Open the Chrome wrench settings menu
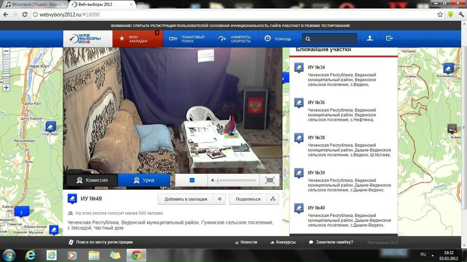This screenshot has height=262, width=467. pos(461,14)
